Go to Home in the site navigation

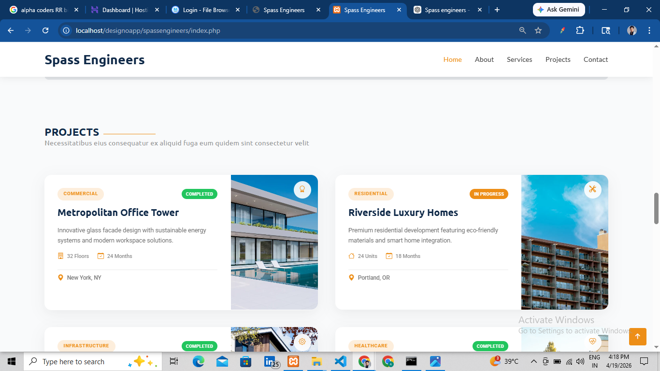pyautogui.click(x=453, y=59)
